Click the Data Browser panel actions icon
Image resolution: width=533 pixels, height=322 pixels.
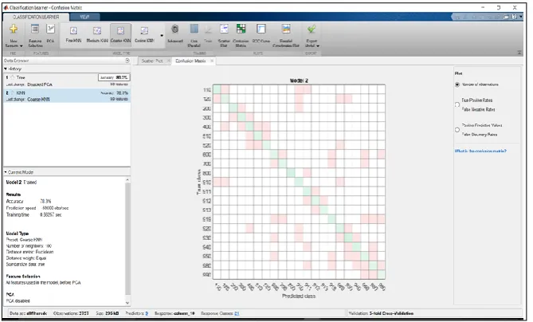[127, 61]
